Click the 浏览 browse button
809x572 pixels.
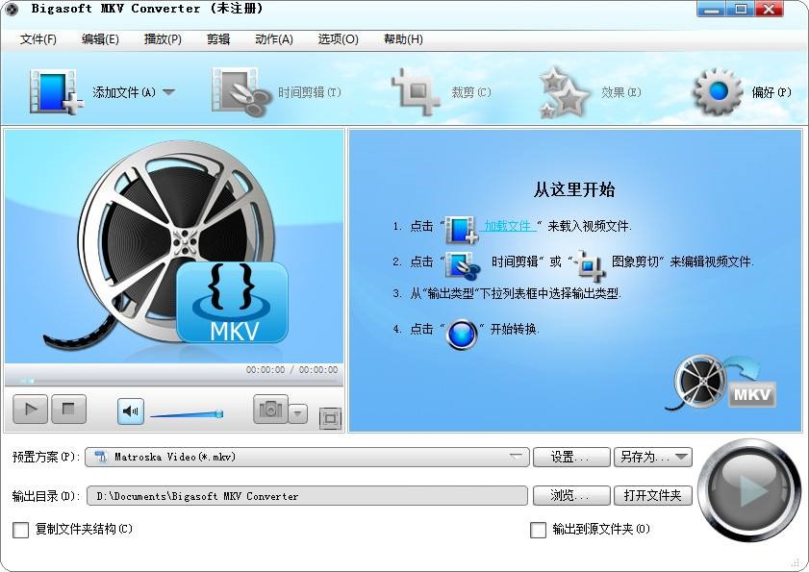570,495
